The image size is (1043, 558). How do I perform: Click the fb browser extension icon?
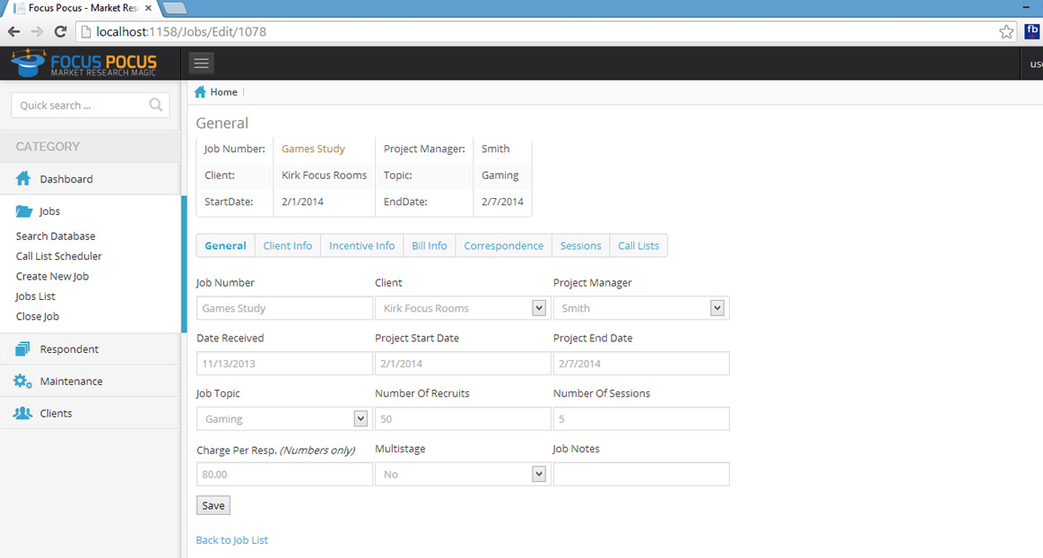(x=1031, y=31)
